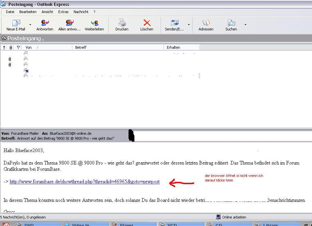This screenshot has width=312, height=226.
Task: Click the Online arbeiten status icon
Action: pos(218,217)
